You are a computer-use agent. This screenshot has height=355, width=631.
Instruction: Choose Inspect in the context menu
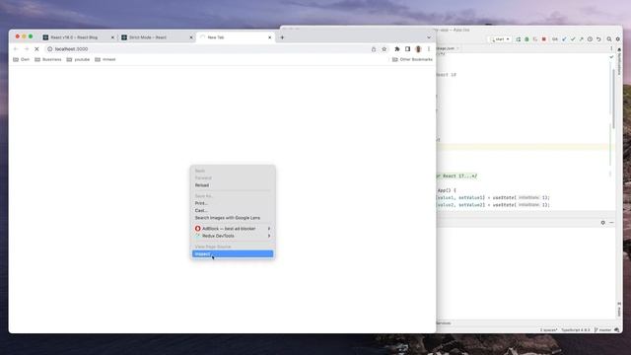tap(233, 254)
